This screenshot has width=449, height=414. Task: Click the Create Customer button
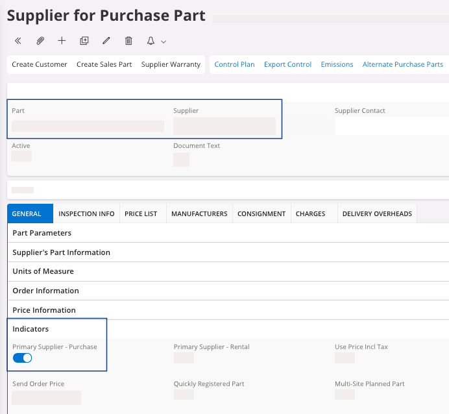40,64
